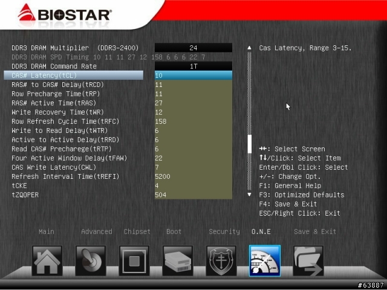387x290 pixels.
Task: Select the Chipset chip icon
Action: pos(134,260)
